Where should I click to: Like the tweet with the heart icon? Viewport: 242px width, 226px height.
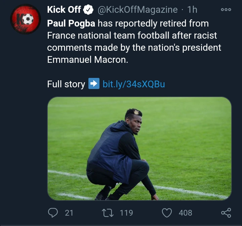[x=167, y=213]
